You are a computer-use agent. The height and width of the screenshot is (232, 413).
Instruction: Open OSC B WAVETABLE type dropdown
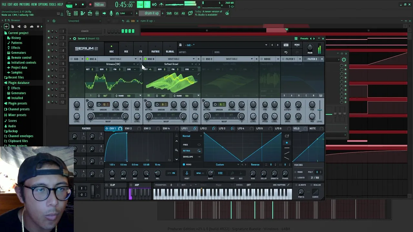coord(194,59)
